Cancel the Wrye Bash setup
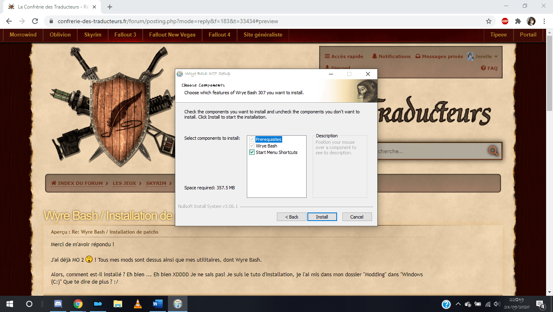 357,217
